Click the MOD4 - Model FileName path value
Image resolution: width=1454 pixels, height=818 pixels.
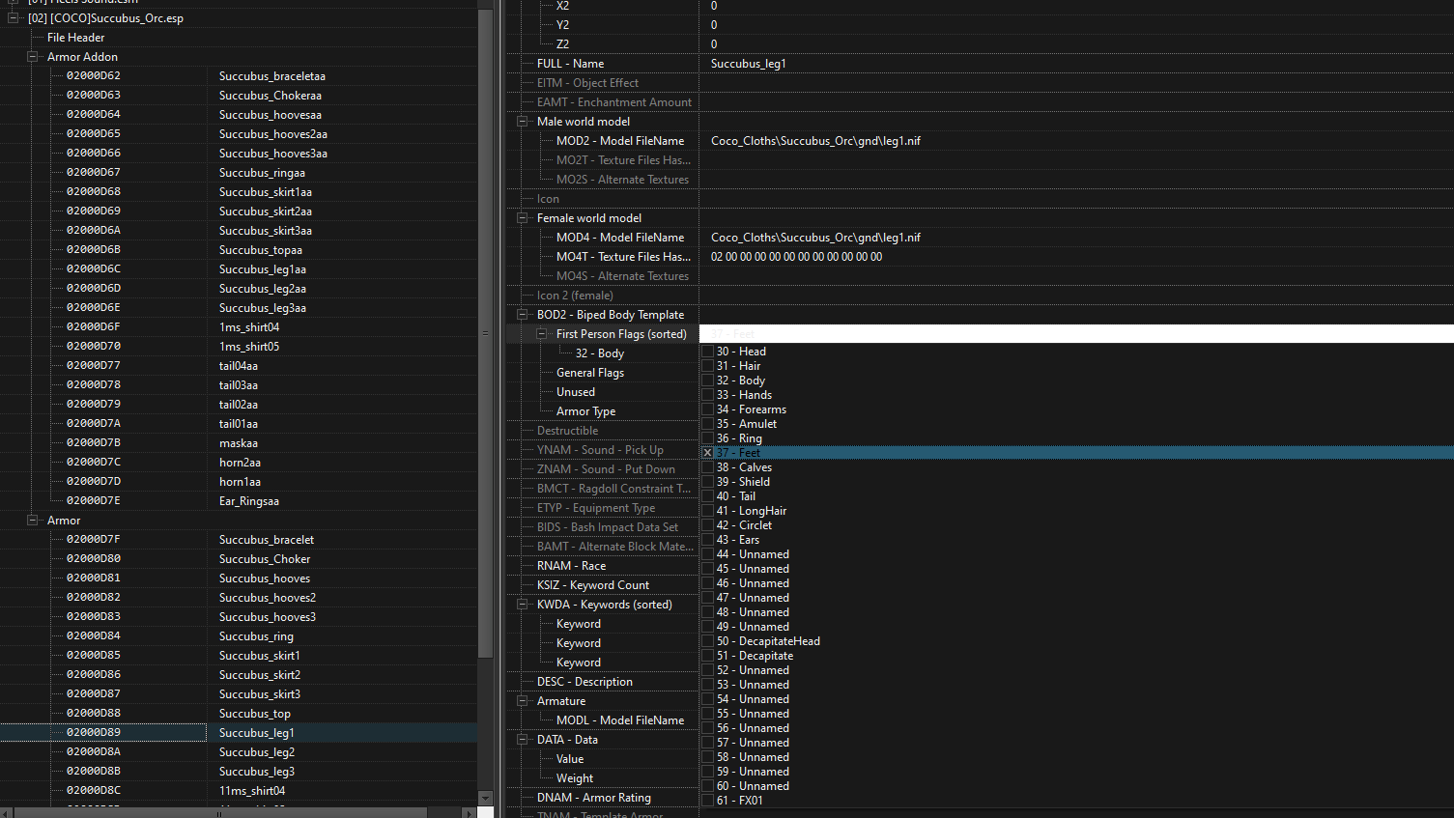tap(816, 238)
